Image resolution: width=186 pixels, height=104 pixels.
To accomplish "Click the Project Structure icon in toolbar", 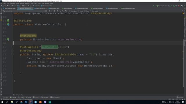I will [x=182, y=6].
